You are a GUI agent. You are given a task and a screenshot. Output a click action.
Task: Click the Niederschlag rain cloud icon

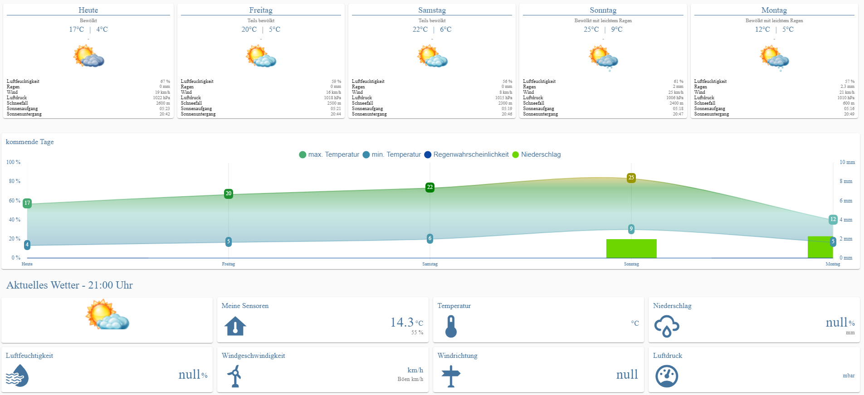(667, 326)
